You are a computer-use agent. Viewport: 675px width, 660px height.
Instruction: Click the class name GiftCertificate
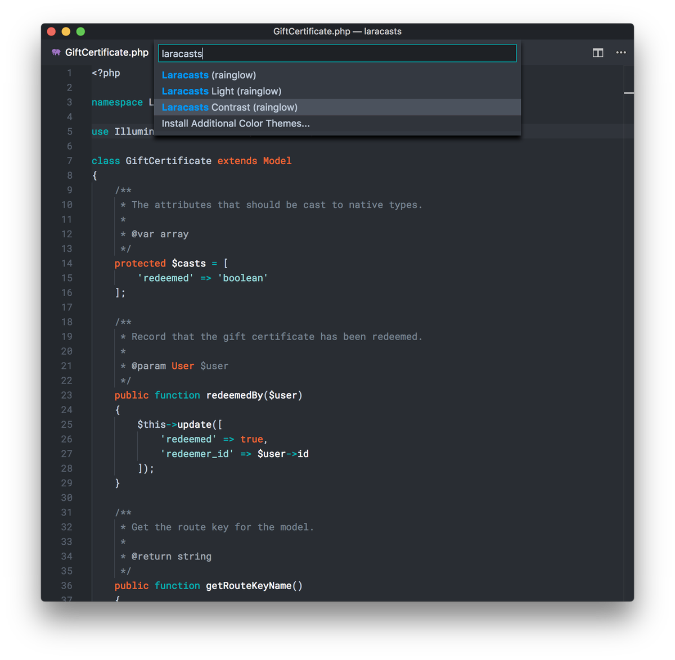coord(169,161)
